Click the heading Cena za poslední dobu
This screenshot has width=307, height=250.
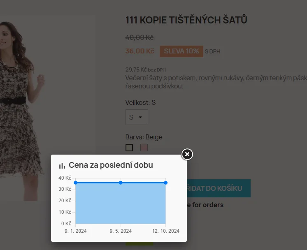point(111,165)
